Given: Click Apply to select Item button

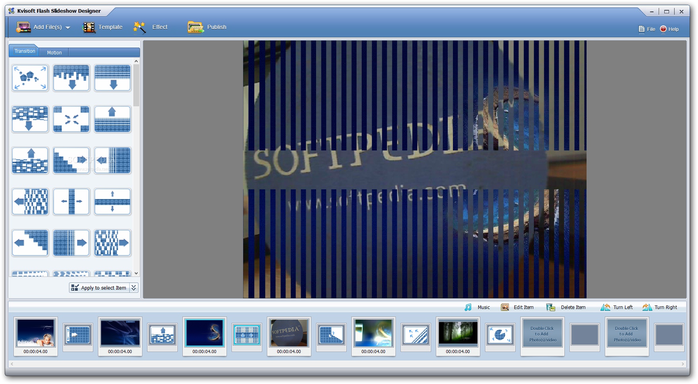Looking at the screenshot, I should [x=99, y=288].
